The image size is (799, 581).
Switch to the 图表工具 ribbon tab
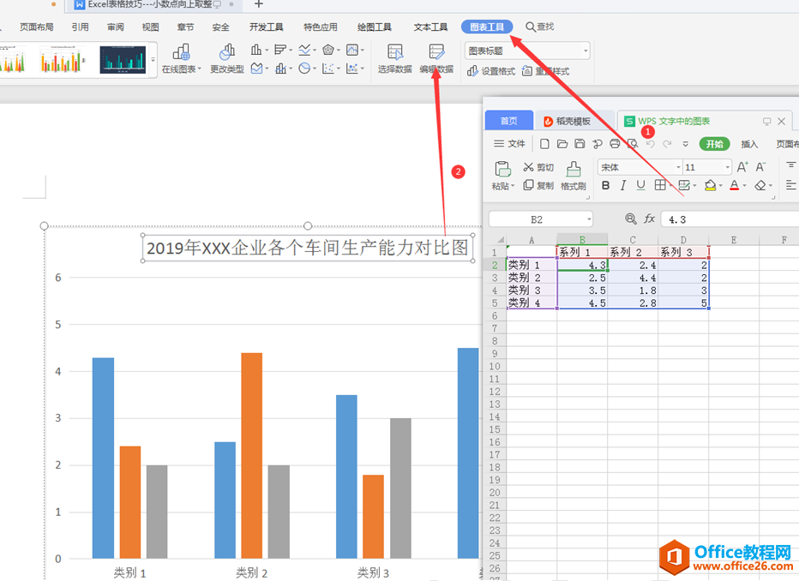(x=487, y=27)
